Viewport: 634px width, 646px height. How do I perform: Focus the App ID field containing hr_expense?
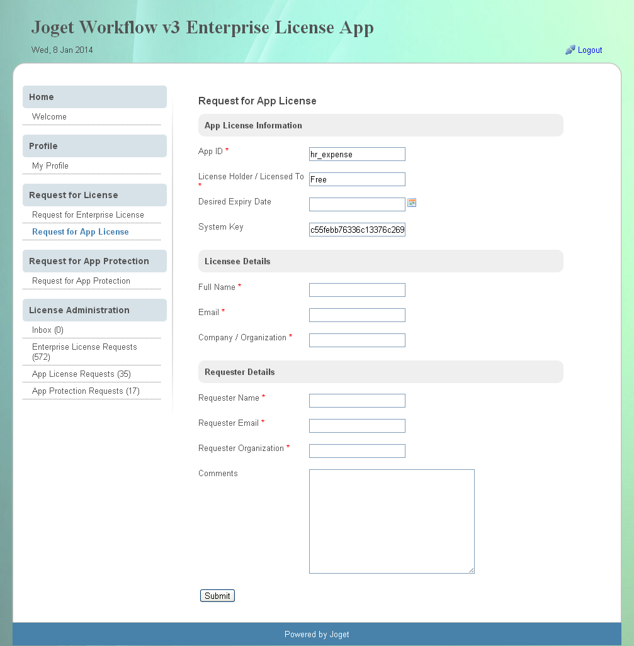[x=357, y=154]
